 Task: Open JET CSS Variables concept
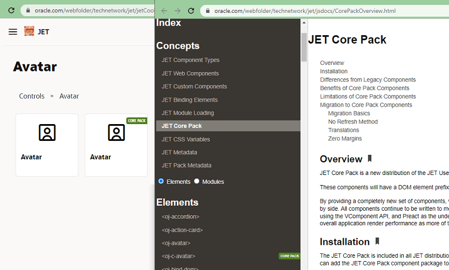(186, 139)
